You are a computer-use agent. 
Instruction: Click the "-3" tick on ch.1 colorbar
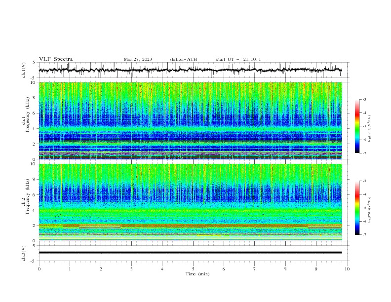pos(364,99)
